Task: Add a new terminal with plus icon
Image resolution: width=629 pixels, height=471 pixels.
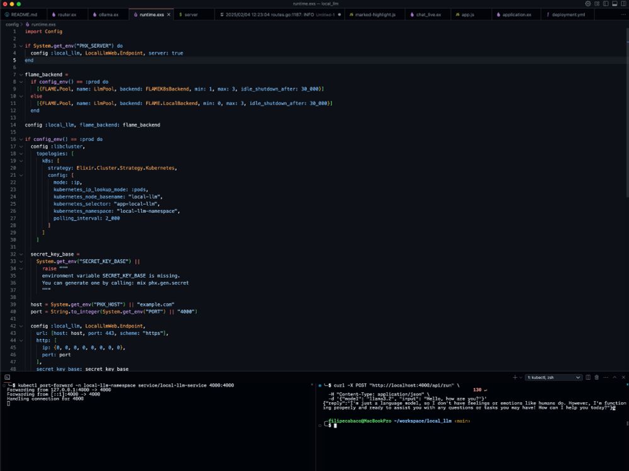Action: [515, 377]
